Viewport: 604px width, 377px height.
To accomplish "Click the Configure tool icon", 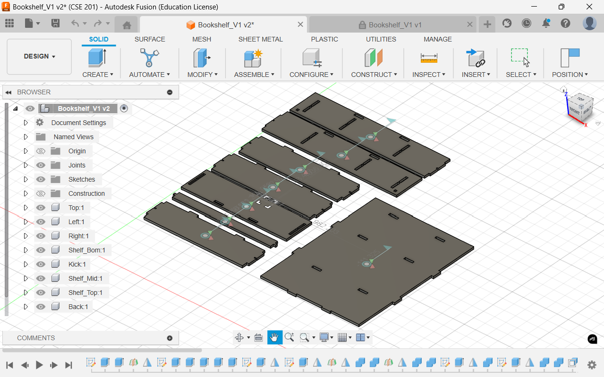I will click(312, 58).
